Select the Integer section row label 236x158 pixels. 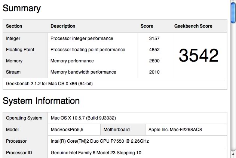point(13,38)
